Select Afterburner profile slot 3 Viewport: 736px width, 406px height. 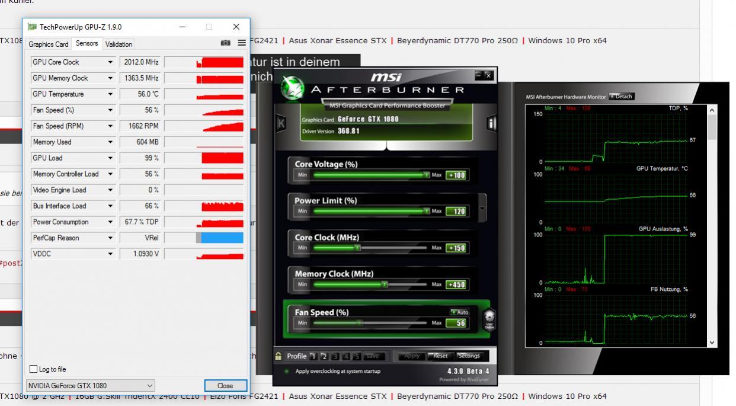tap(334, 356)
